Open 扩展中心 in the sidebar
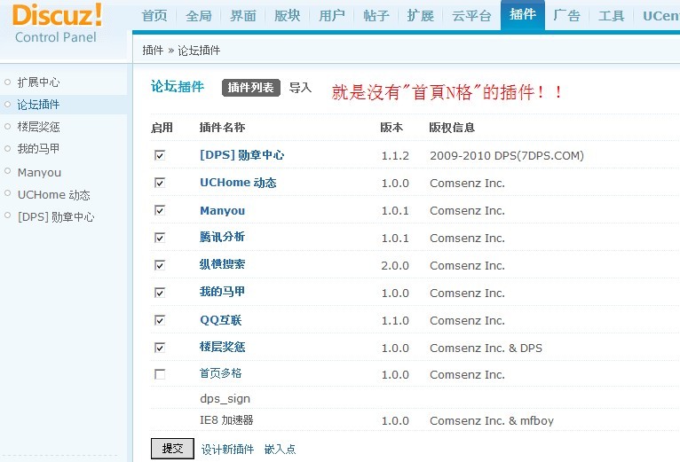This screenshot has width=680, height=462. click(38, 82)
